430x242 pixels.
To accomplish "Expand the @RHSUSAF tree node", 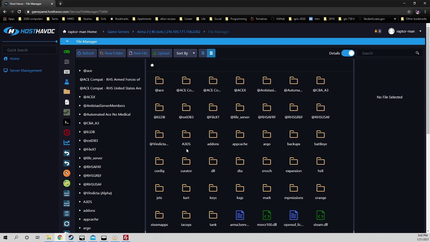I will pyautogui.click(x=80, y=184).
